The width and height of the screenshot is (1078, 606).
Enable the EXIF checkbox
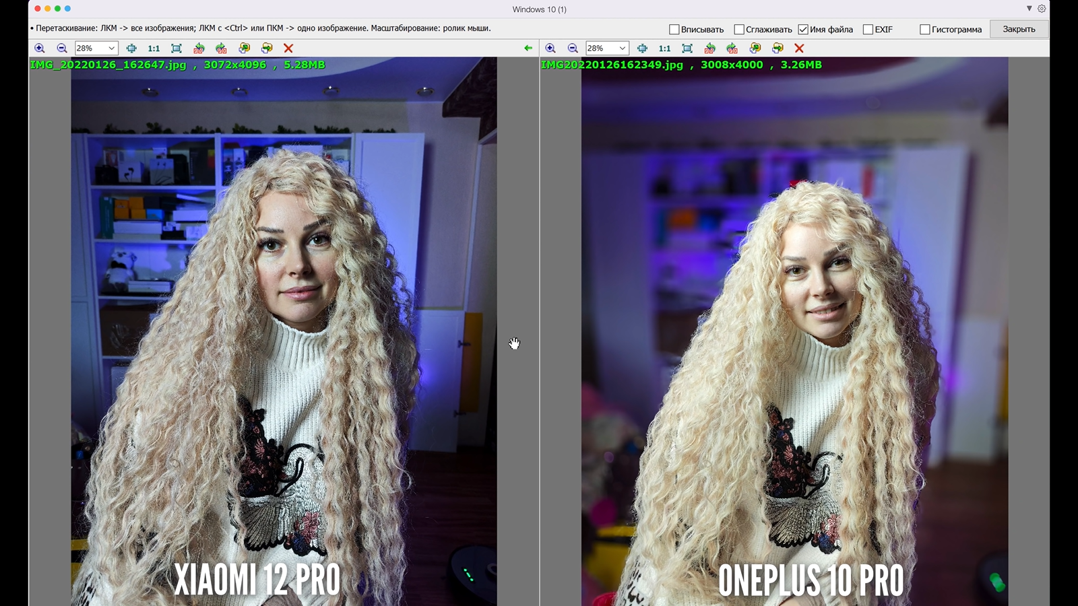(x=868, y=30)
